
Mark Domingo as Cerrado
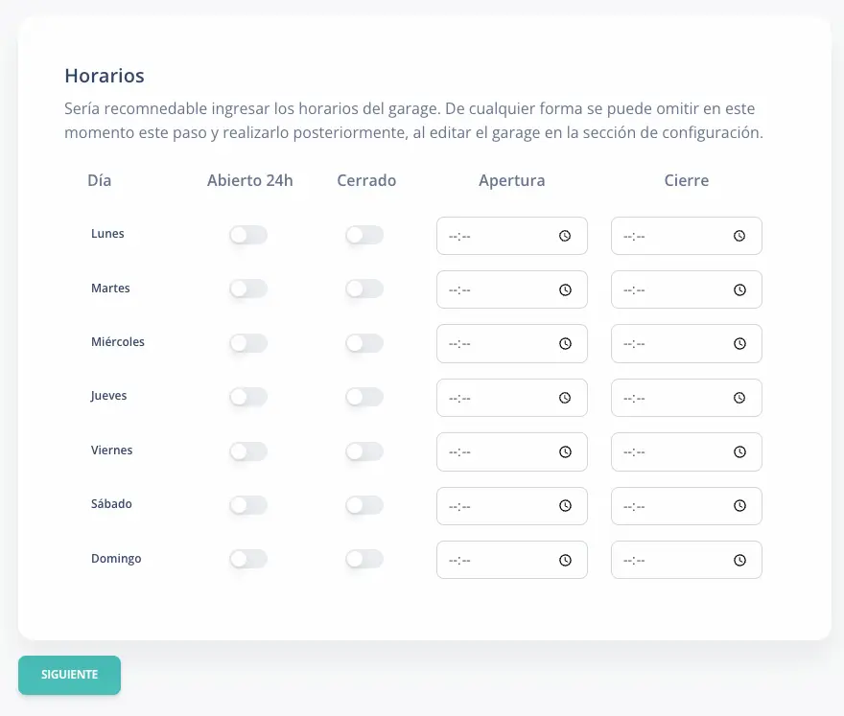click(x=364, y=559)
